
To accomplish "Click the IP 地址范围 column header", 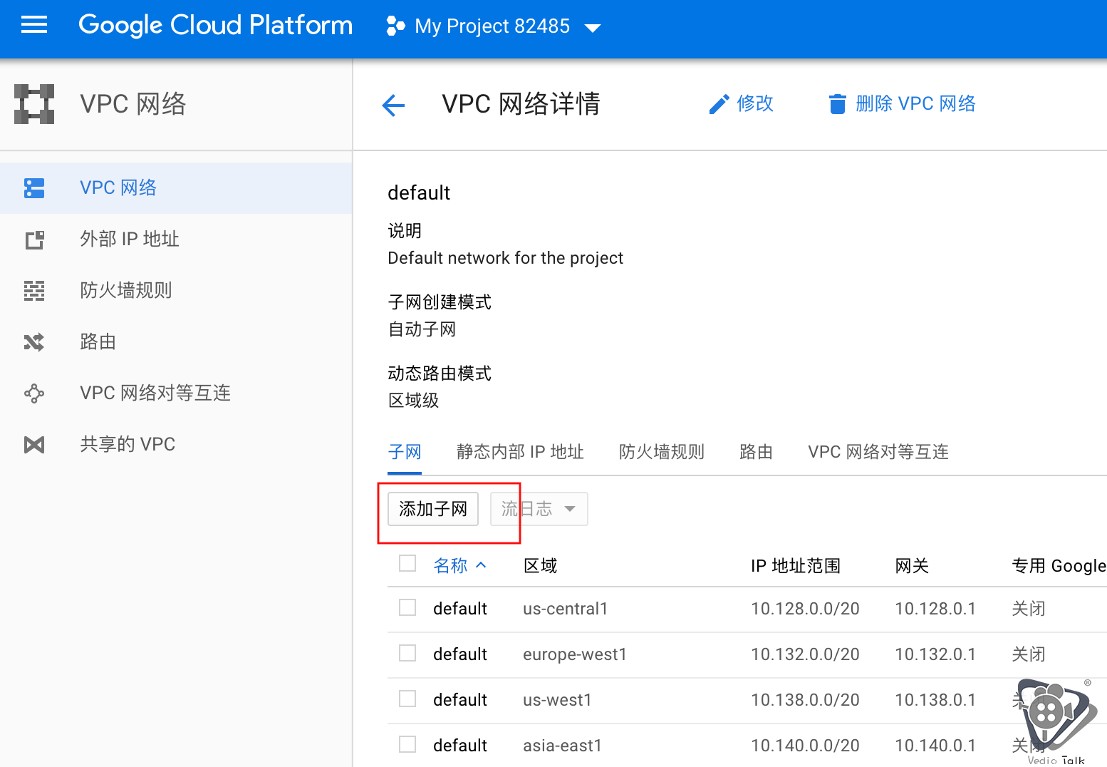I will [x=796, y=566].
